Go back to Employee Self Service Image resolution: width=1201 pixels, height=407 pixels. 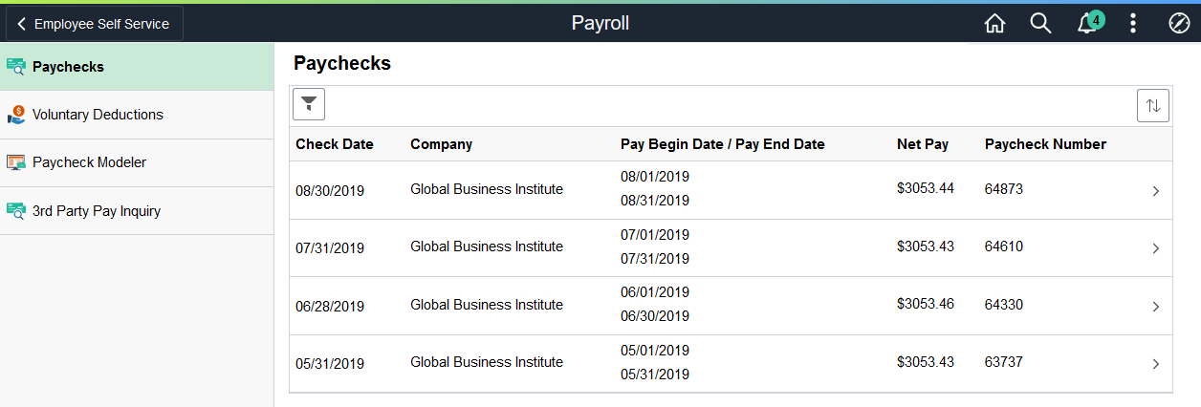94,24
